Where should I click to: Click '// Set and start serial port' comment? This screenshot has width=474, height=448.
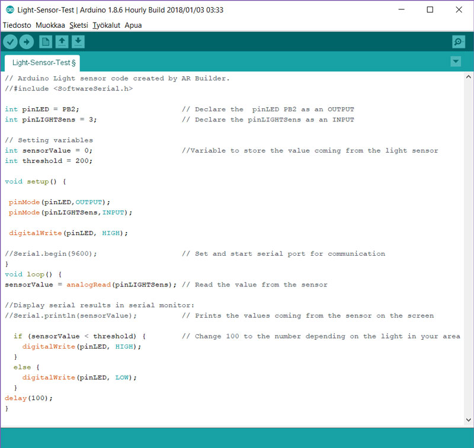[x=284, y=253]
